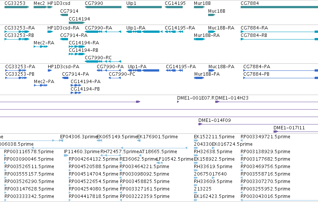318x202 pixels.
Task: Click transcript Ulp1-RA
Action: pyautogui.click(x=136, y=28)
